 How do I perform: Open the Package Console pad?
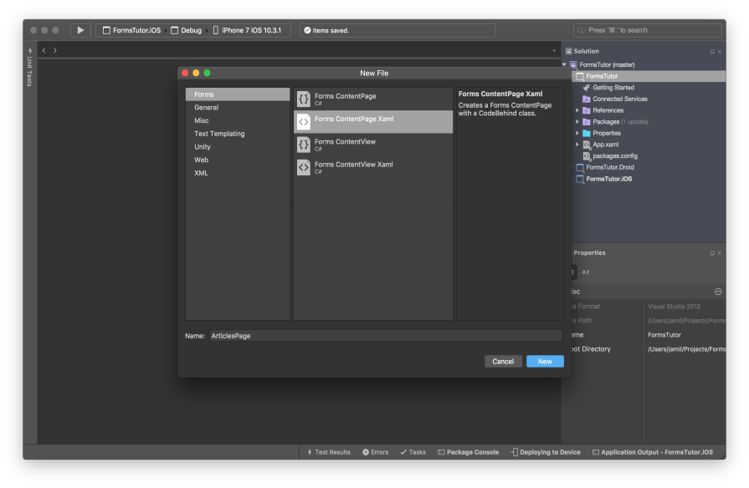coord(468,452)
